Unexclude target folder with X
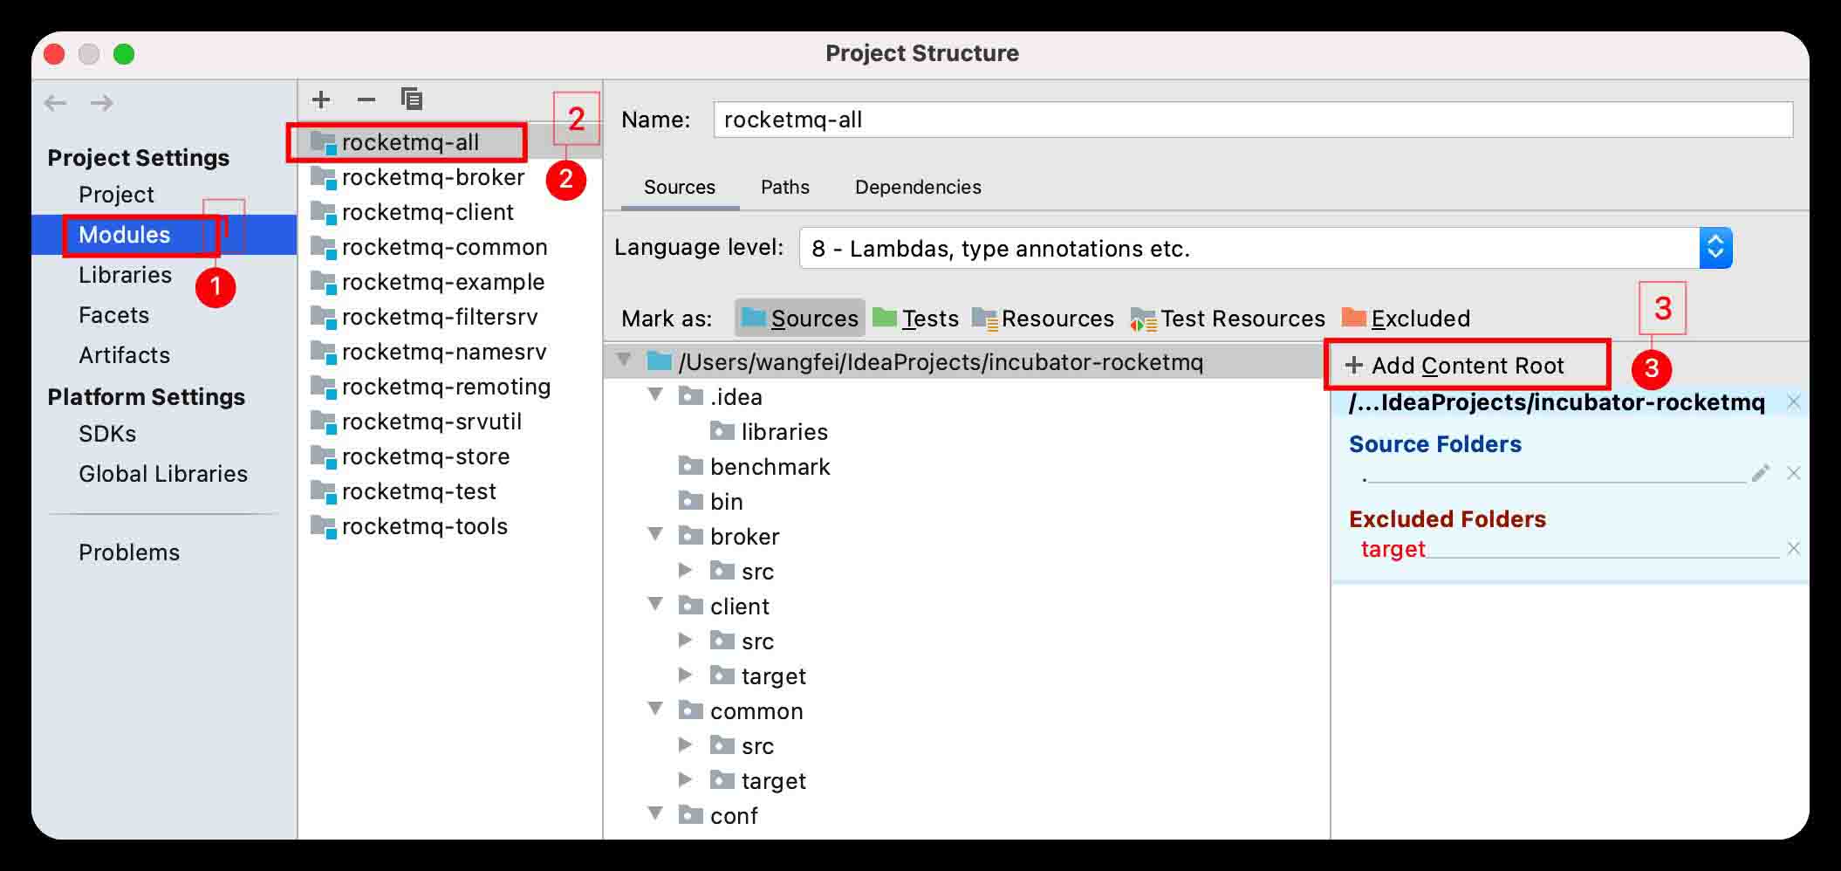This screenshot has width=1841, height=871. click(1794, 548)
